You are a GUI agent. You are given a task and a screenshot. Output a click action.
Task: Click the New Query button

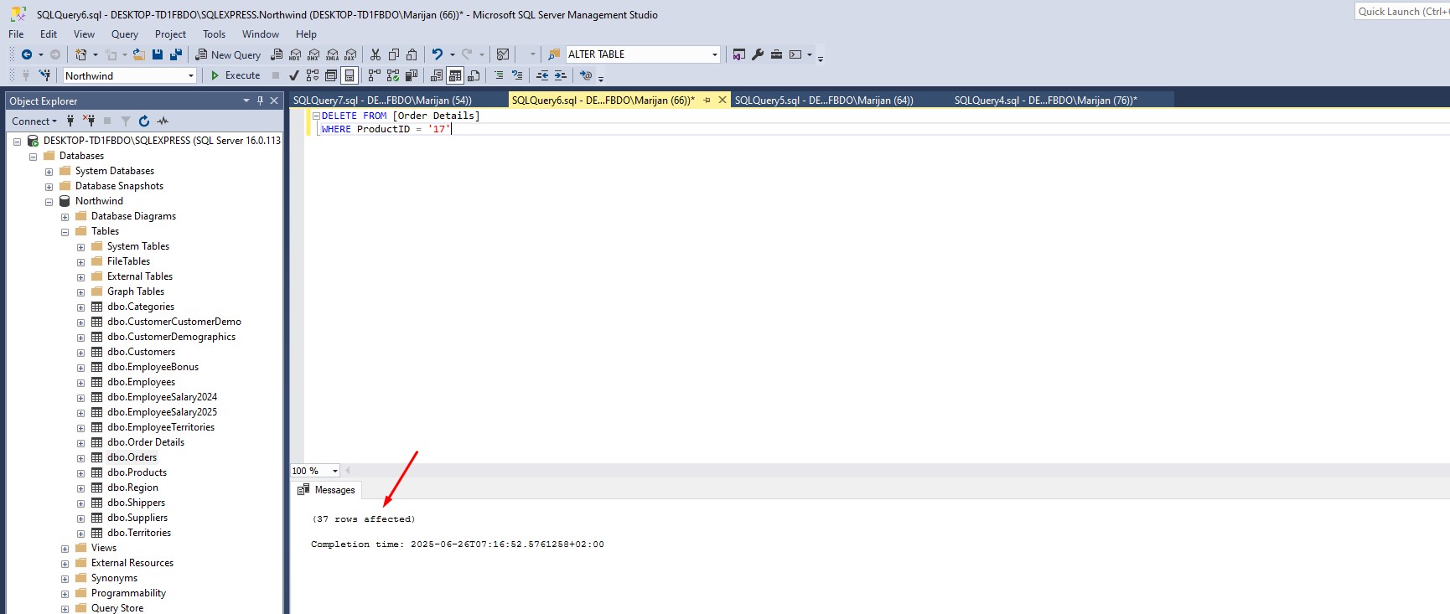(x=228, y=54)
